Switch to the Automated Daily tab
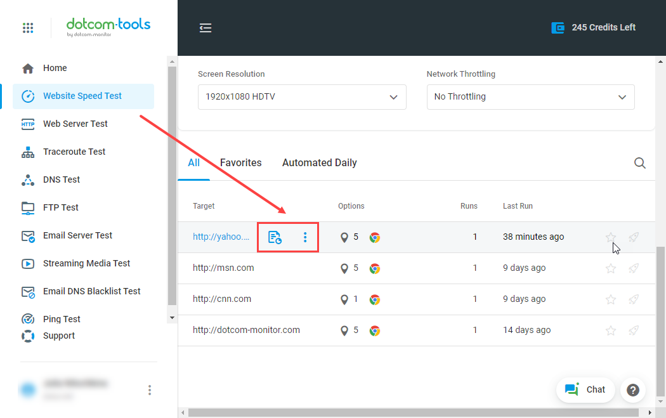The width and height of the screenshot is (666, 418). 319,163
